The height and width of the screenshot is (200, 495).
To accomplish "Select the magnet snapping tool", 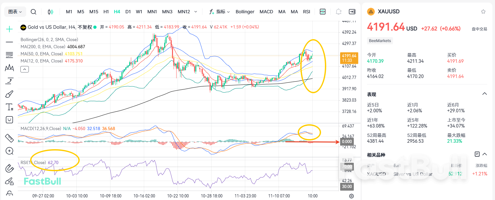I will click(9, 168).
